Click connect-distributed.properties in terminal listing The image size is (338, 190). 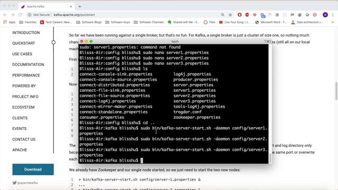[115, 85]
